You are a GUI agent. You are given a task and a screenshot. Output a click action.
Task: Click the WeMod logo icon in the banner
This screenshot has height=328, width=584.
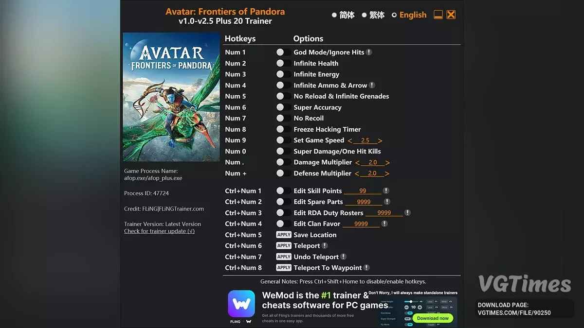point(241,304)
